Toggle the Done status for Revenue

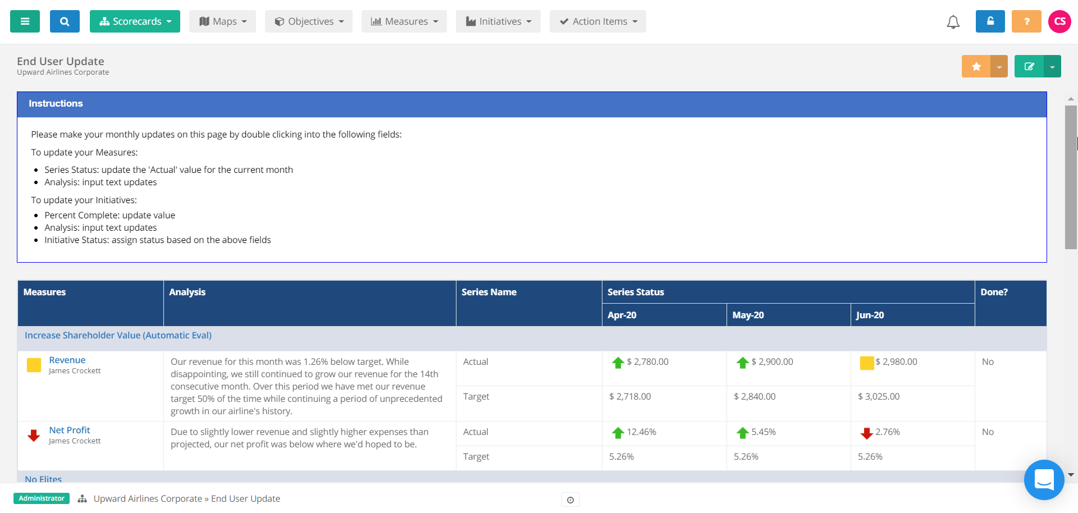click(x=988, y=361)
